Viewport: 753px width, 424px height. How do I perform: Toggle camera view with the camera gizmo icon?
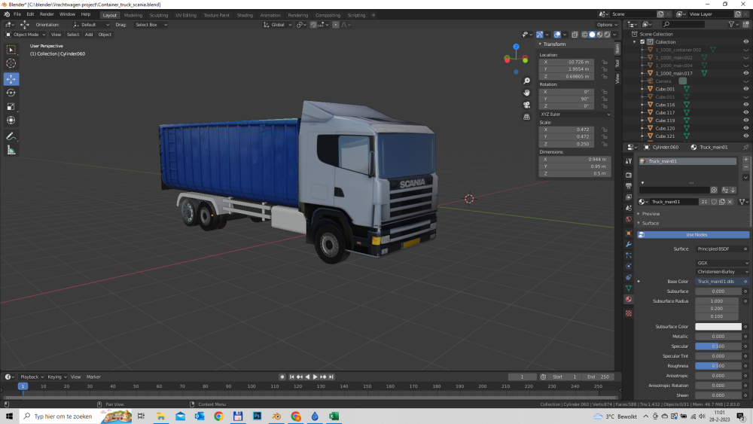click(526, 105)
